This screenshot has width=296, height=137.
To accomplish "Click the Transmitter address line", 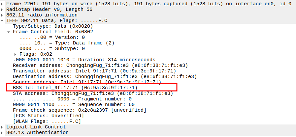I will pyautogui.click(x=94, y=71).
